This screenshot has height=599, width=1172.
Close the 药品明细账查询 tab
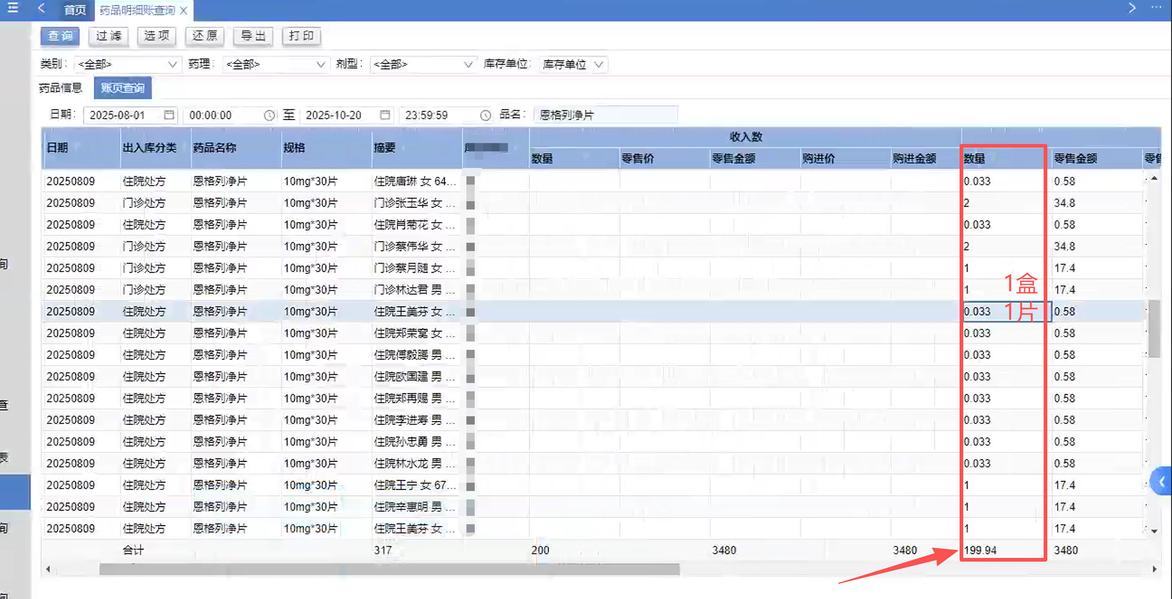click(184, 10)
